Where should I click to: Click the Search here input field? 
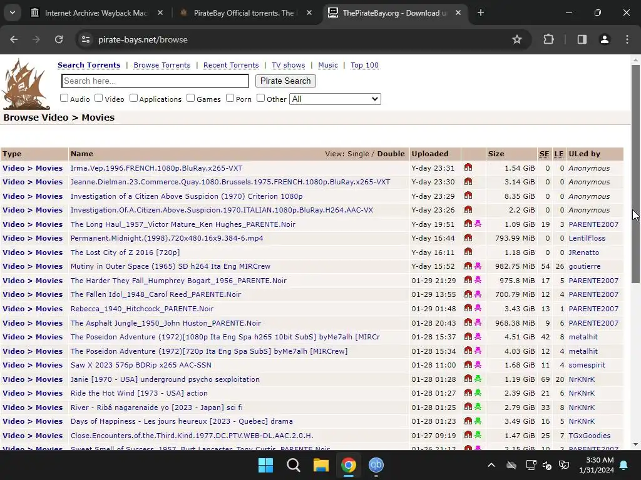click(155, 81)
